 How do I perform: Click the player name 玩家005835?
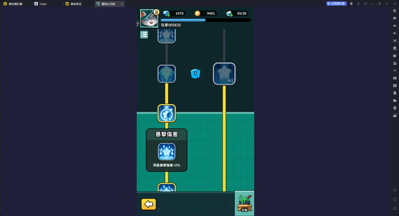coord(171,25)
